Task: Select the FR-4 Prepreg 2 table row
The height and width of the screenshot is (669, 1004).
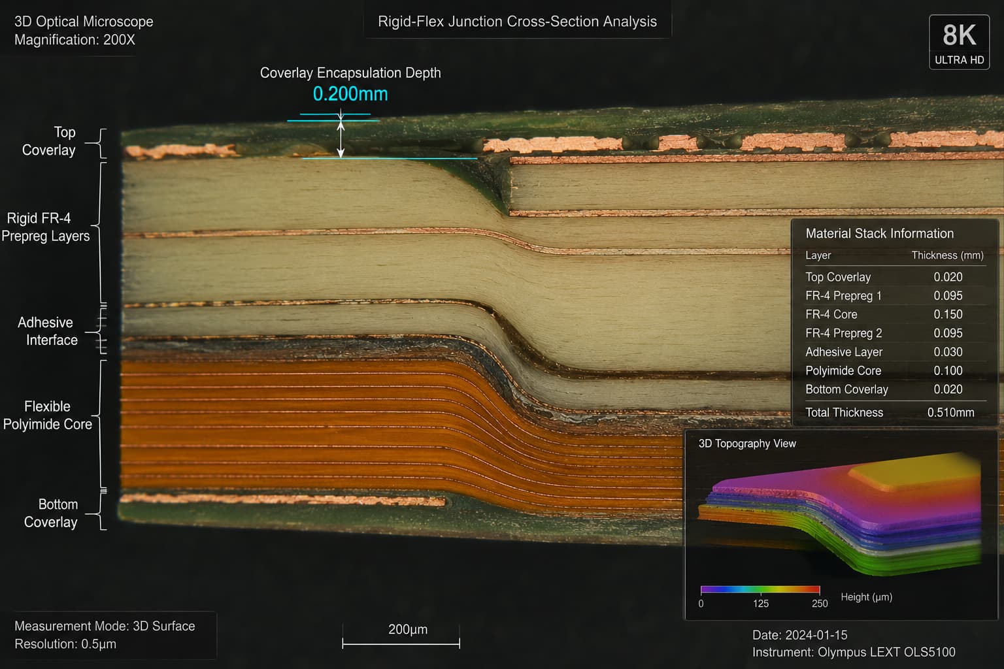Action: pos(895,333)
